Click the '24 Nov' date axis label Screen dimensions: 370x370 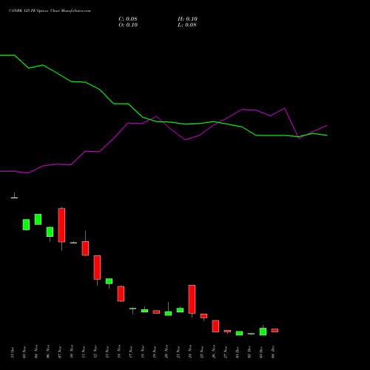190,352
